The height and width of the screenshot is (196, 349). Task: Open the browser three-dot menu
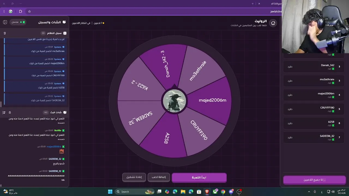(x=4, y=11)
